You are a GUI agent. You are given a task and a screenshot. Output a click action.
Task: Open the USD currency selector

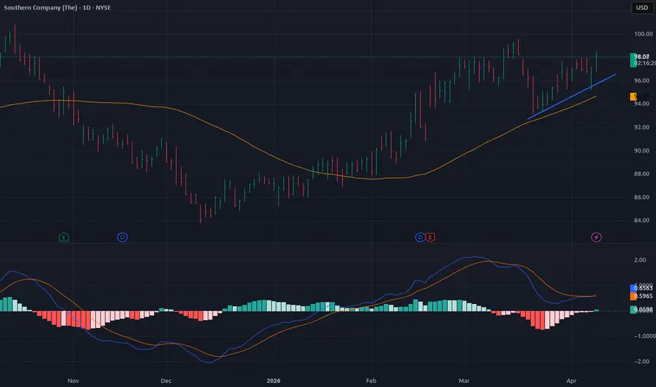(x=642, y=8)
